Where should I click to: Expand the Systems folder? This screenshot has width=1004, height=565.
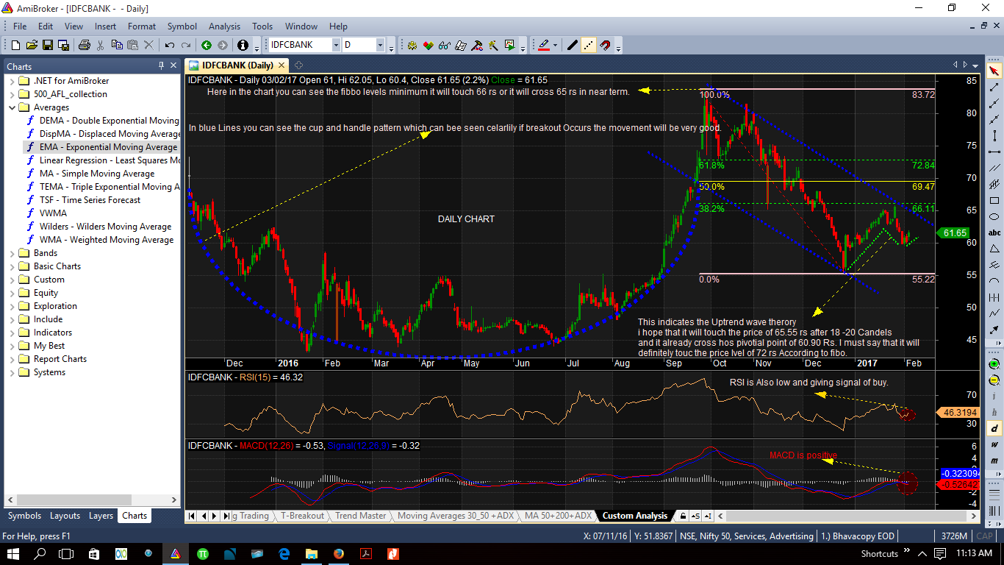click(12, 372)
